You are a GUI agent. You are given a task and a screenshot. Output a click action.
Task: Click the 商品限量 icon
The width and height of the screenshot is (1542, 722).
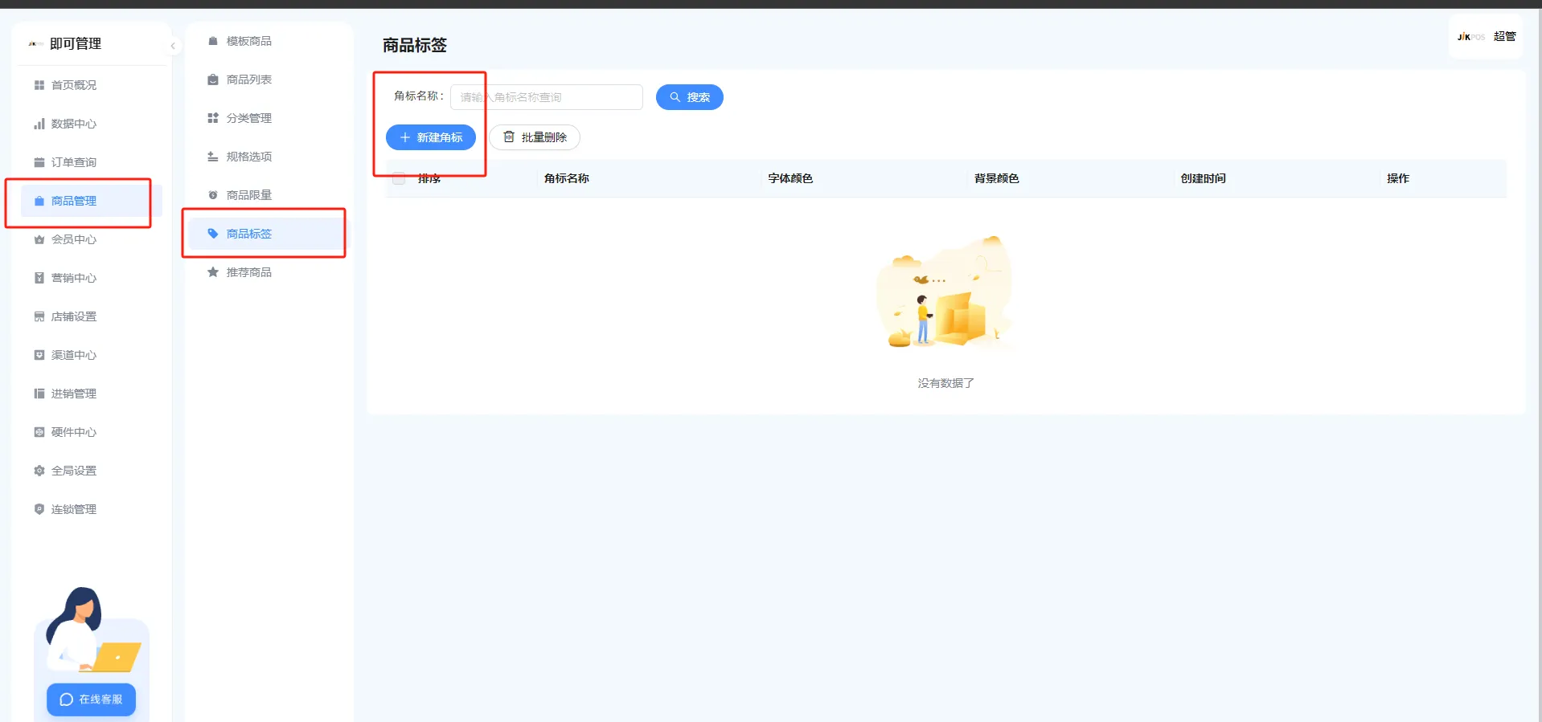pyautogui.click(x=213, y=195)
